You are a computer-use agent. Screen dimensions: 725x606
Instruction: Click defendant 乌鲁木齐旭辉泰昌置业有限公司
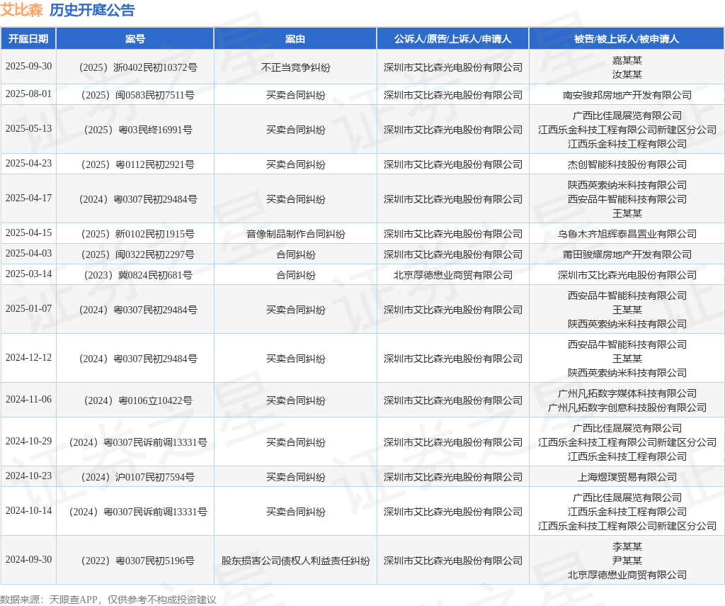[627, 235]
